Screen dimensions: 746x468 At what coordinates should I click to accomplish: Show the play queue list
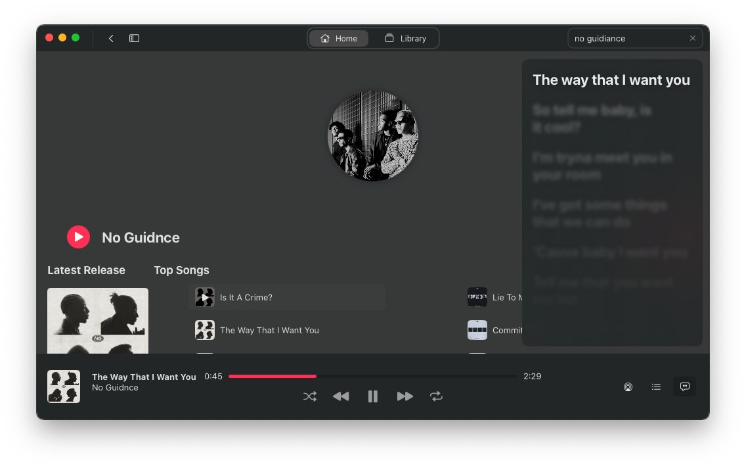656,387
